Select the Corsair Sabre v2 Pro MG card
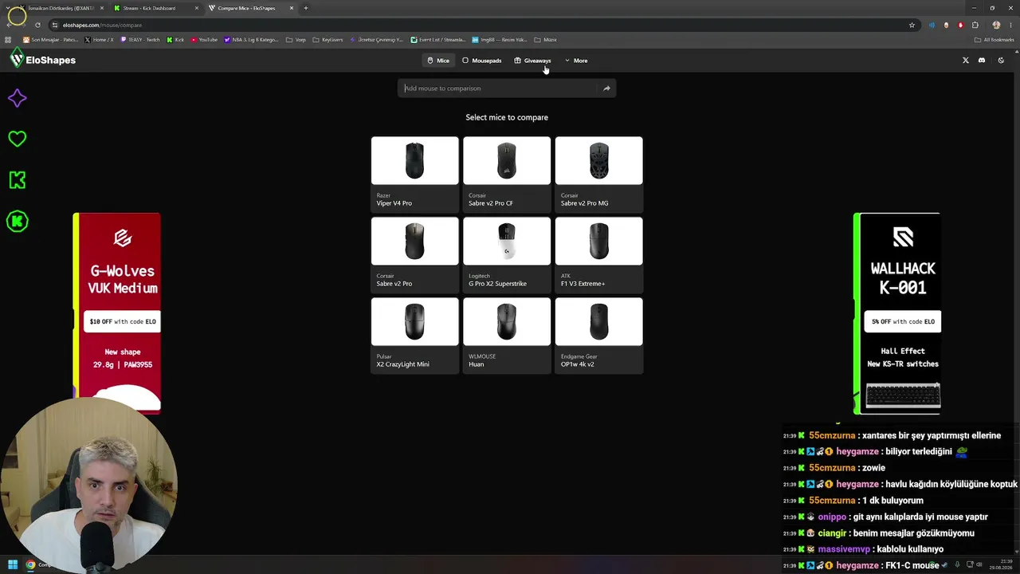Image resolution: width=1020 pixels, height=574 pixels. coord(598,173)
